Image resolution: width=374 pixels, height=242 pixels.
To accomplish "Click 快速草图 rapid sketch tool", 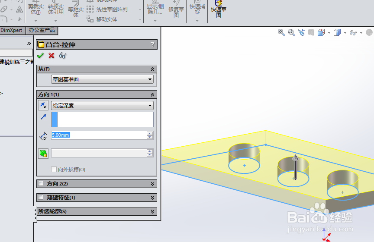I will [219, 9].
